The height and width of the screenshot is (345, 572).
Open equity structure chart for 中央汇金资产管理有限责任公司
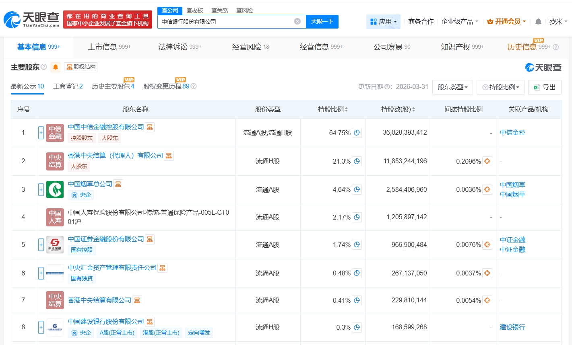(x=163, y=268)
